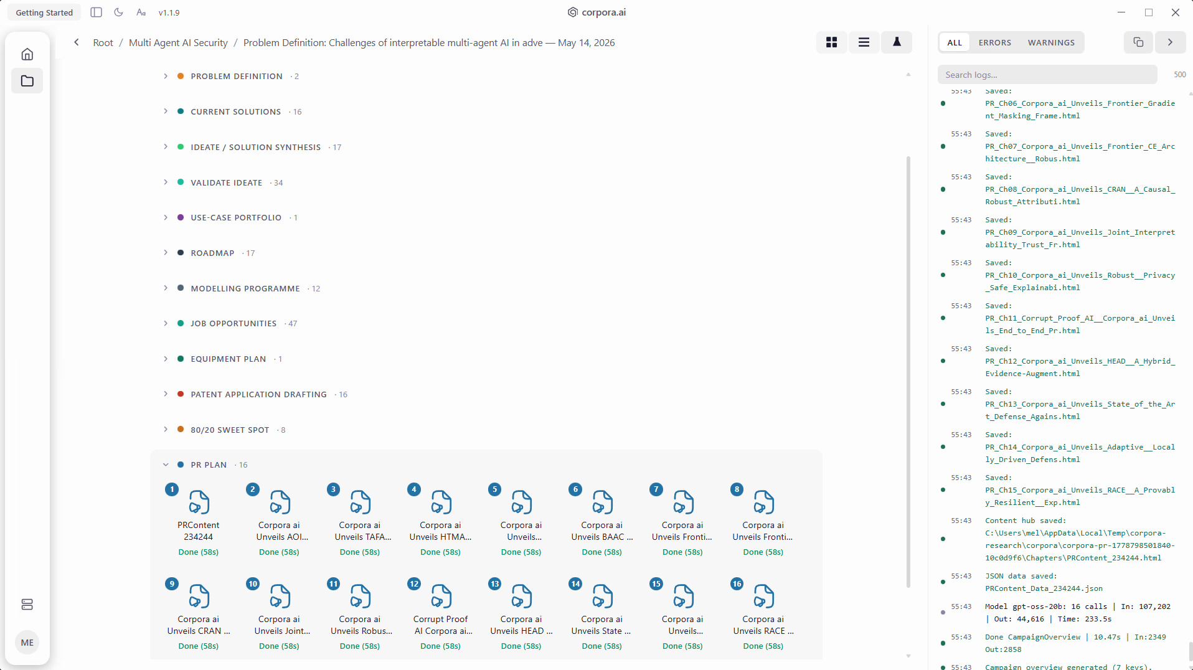Open Corpora ai Unveils CRAN document
The width and height of the screenshot is (1193, 670).
(199, 615)
